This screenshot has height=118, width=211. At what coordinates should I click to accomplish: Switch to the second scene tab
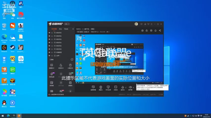click(x=60, y=29)
